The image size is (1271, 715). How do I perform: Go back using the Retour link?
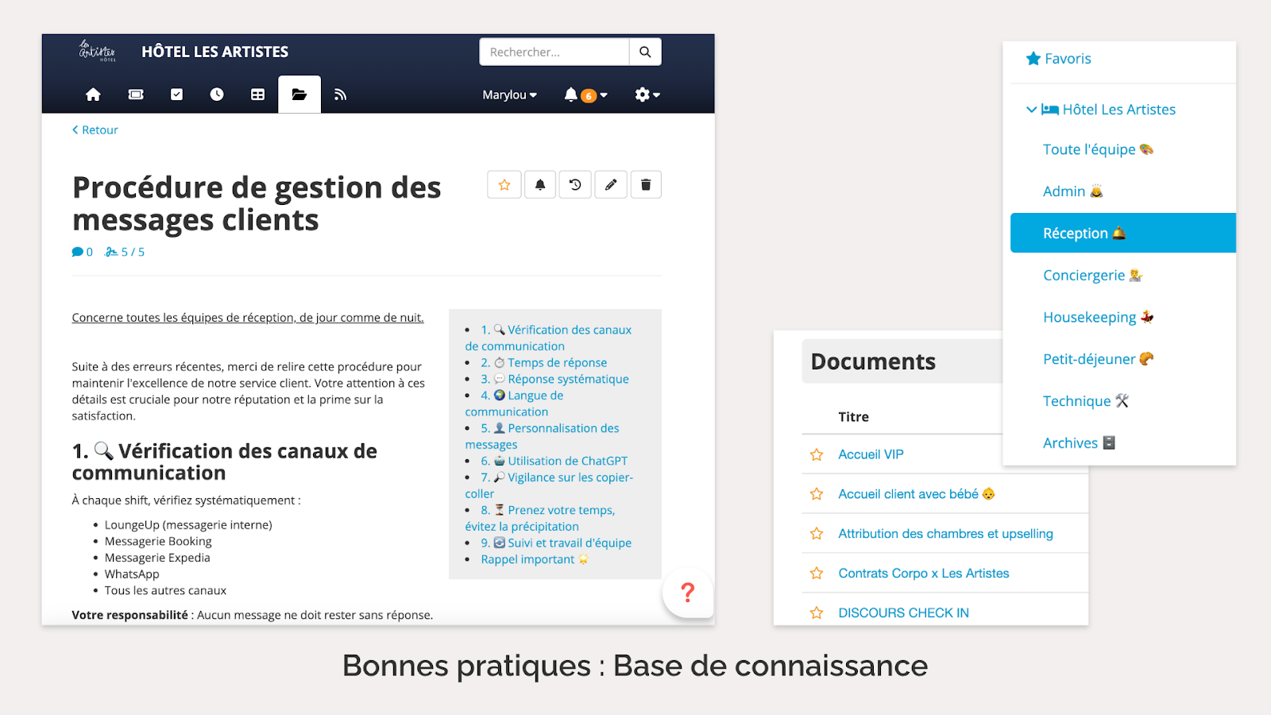[x=95, y=130]
